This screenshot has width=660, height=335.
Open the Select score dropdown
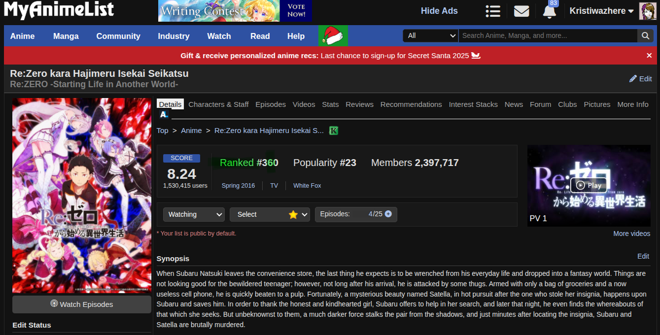[270, 214]
